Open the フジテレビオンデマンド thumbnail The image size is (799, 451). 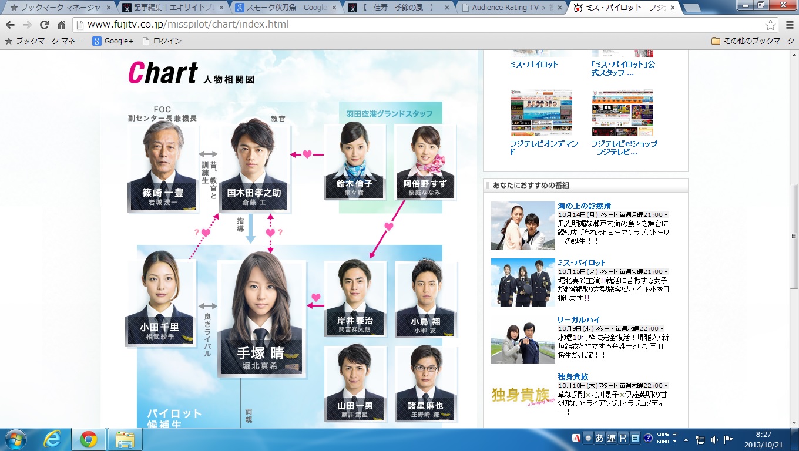click(x=541, y=113)
